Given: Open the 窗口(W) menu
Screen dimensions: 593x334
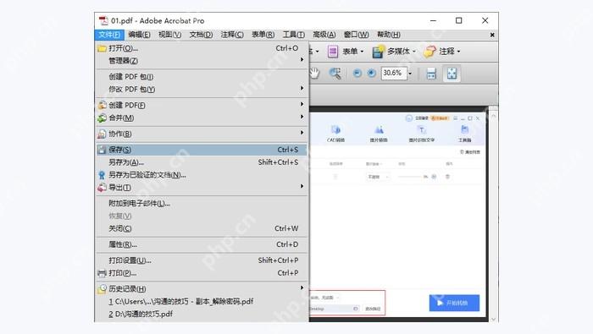Looking at the screenshot, I should tap(357, 35).
